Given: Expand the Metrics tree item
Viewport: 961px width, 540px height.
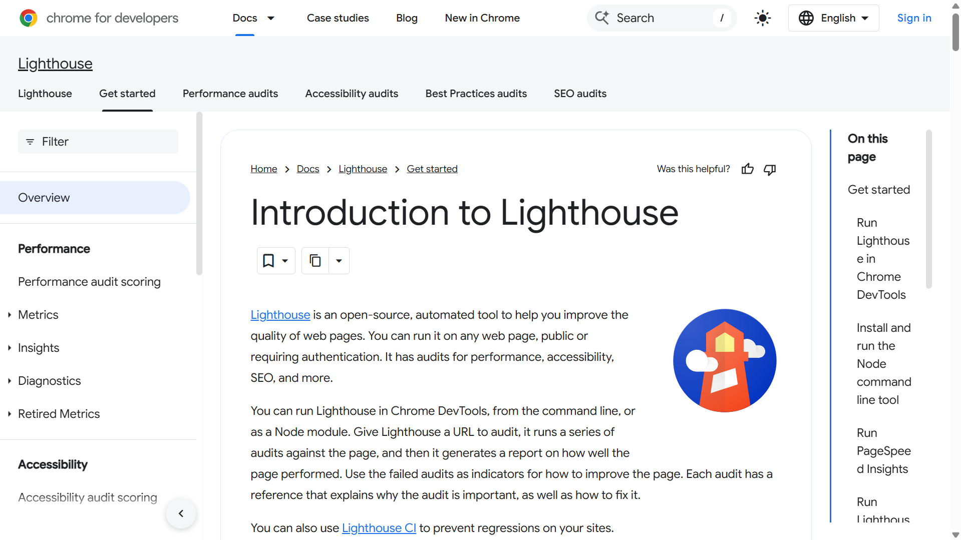Looking at the screenshot, I should 10,315.
